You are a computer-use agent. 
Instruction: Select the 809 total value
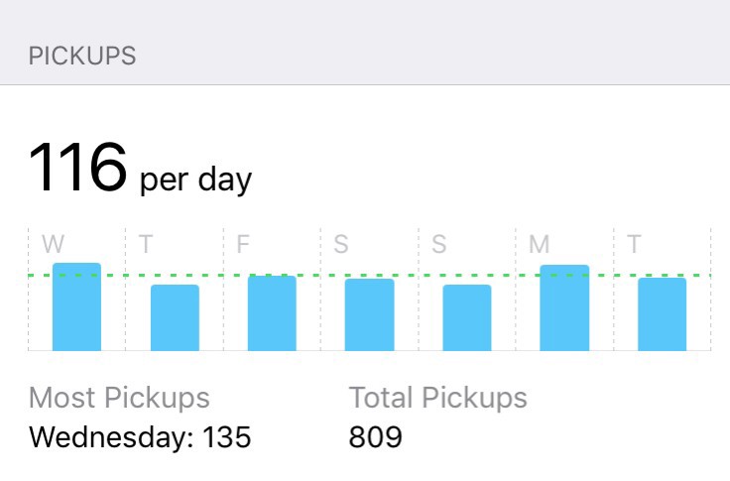375,436
